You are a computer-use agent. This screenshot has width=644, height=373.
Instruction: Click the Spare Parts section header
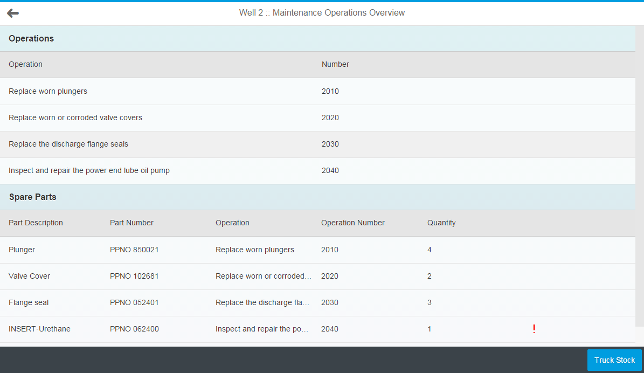click(x=317, y=197)
